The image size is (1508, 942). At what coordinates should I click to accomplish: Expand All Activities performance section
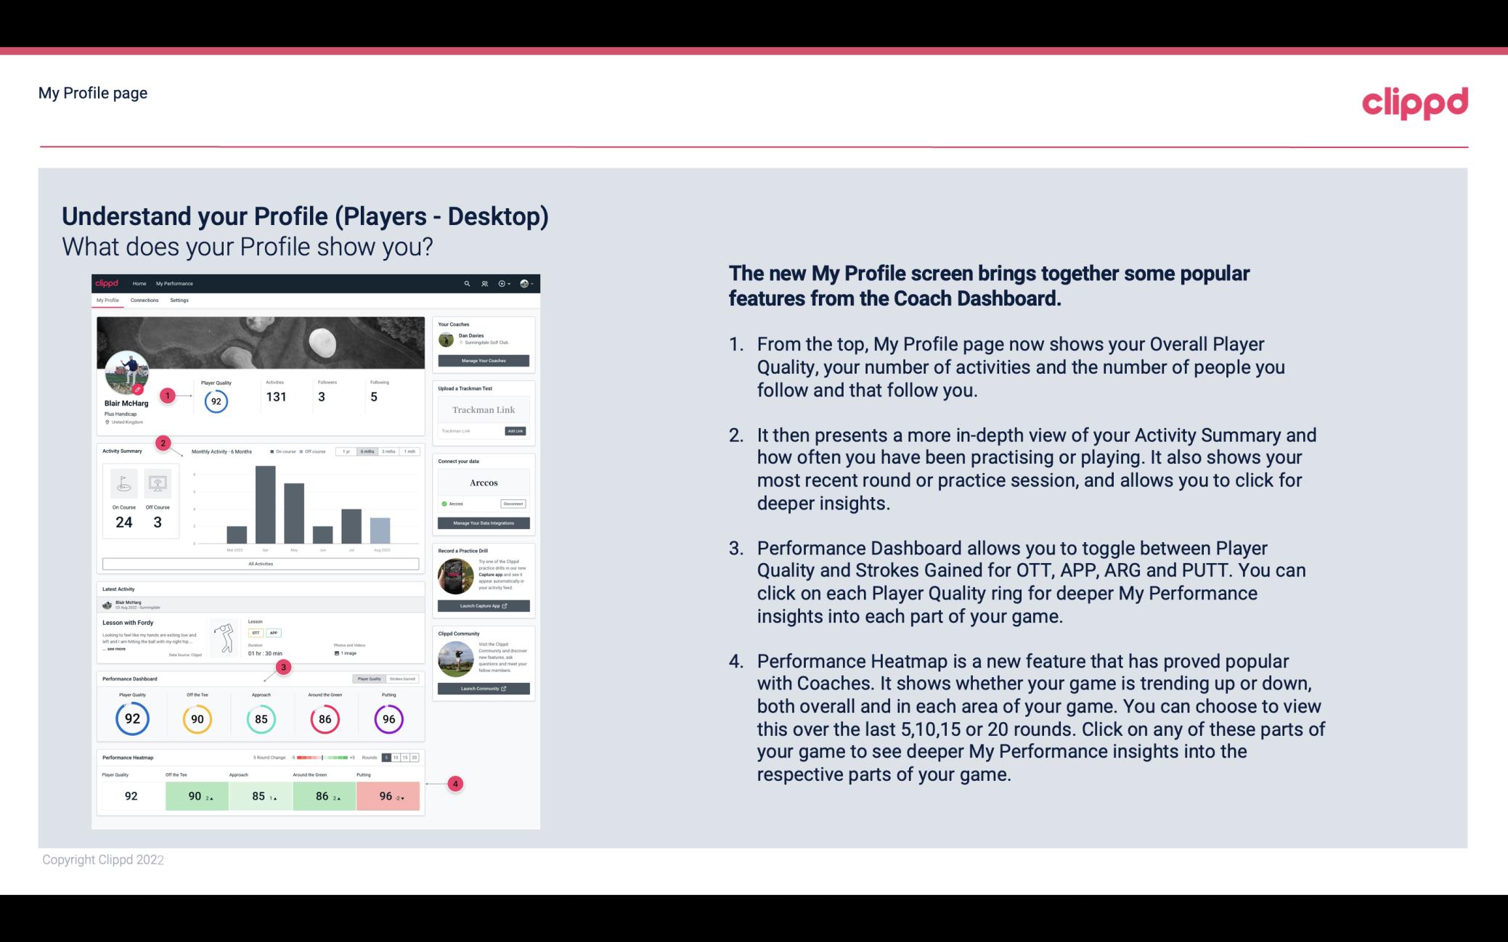(x=261, y=565)
